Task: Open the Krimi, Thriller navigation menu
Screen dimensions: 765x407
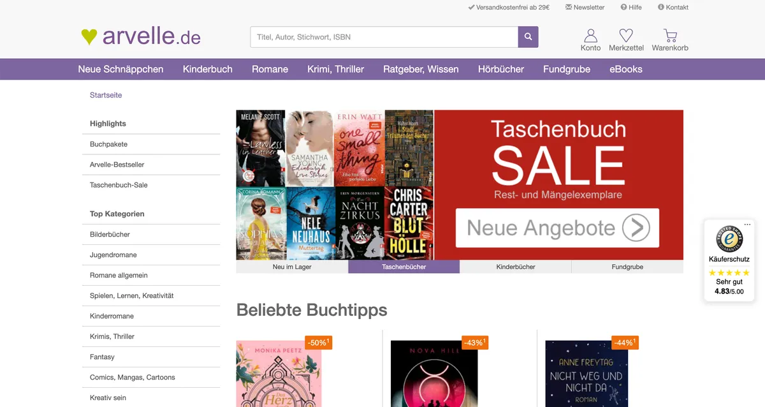Action: pyautogui.click(x=336, y=69)
